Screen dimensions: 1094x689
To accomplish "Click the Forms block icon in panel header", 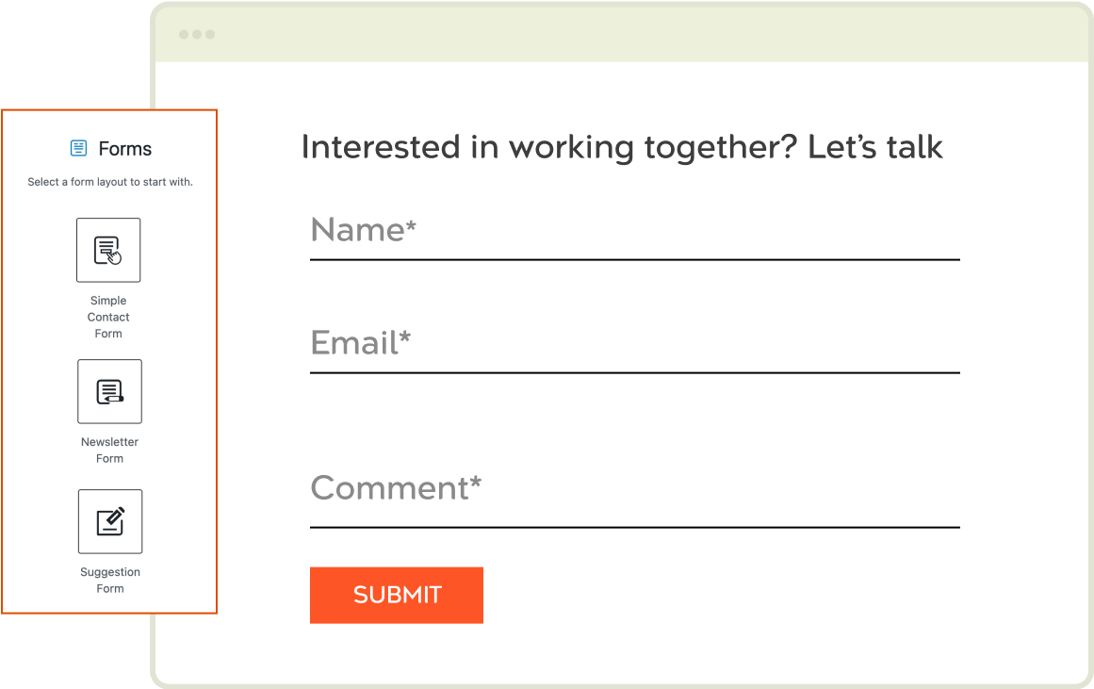I will 79,148.
